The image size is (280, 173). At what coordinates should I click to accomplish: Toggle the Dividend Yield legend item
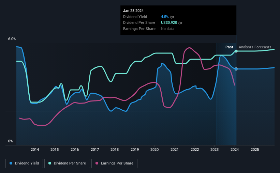tap(24, 163)
